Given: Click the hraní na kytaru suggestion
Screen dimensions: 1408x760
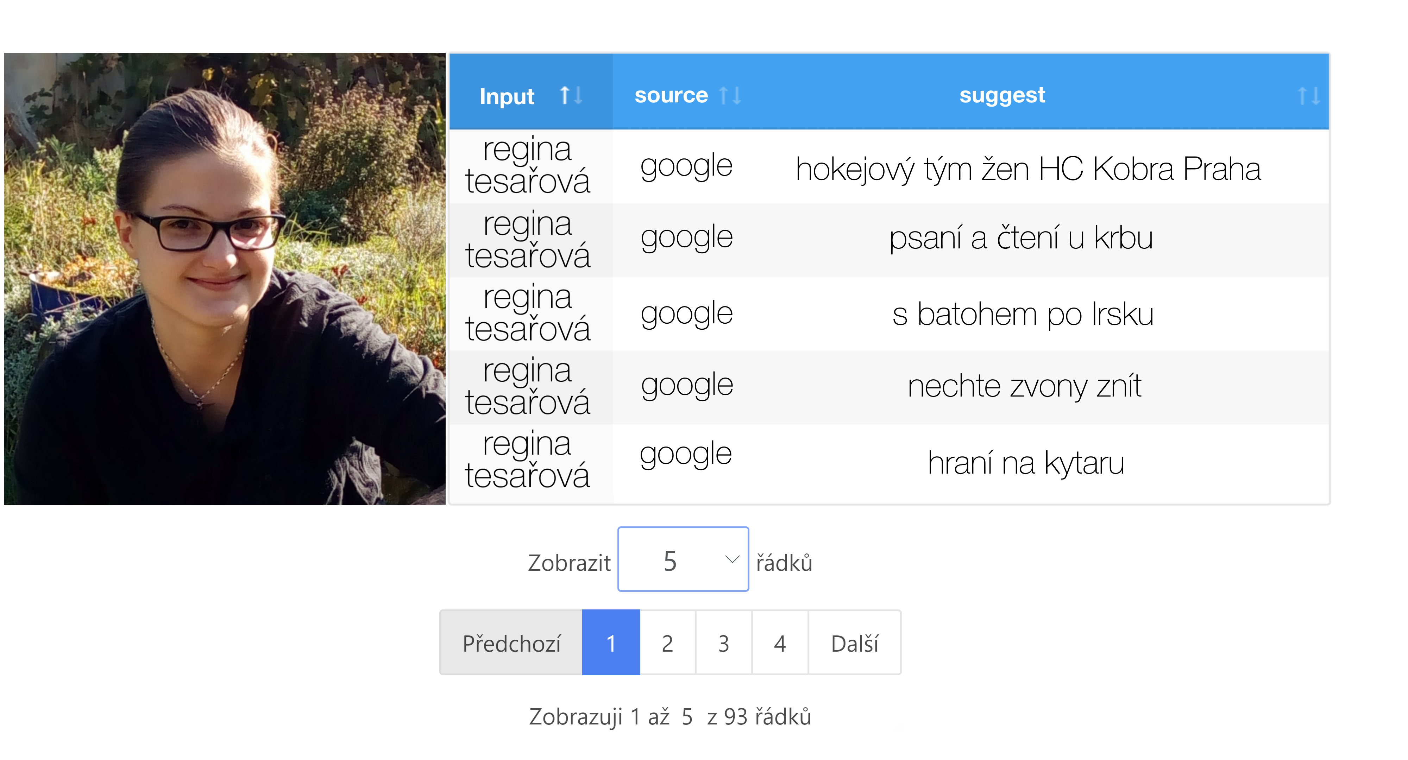Looking at the screenshot, I should pos(1025,463).
